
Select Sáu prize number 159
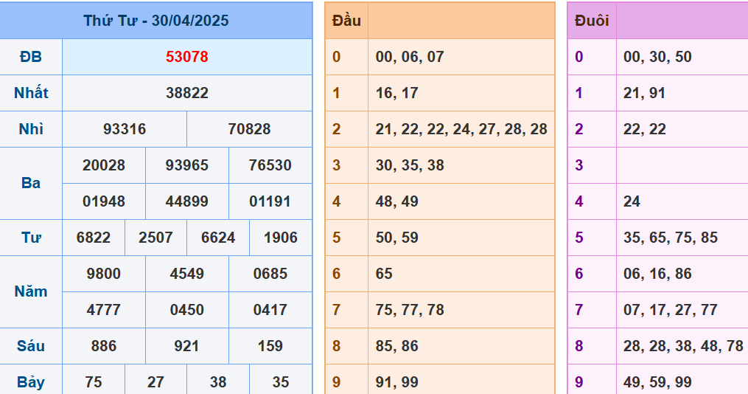coord(270,346)
